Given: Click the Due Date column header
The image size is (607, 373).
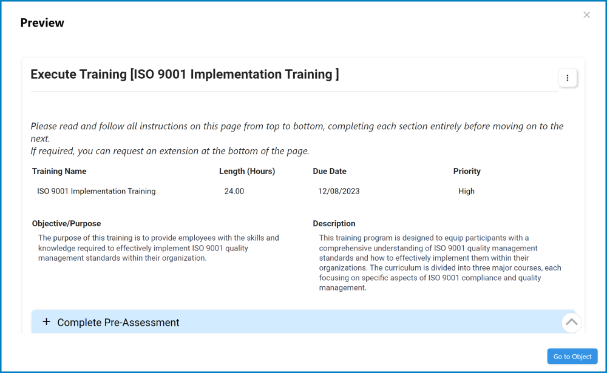Looking at the screenshot, I should tap(330, 171).
